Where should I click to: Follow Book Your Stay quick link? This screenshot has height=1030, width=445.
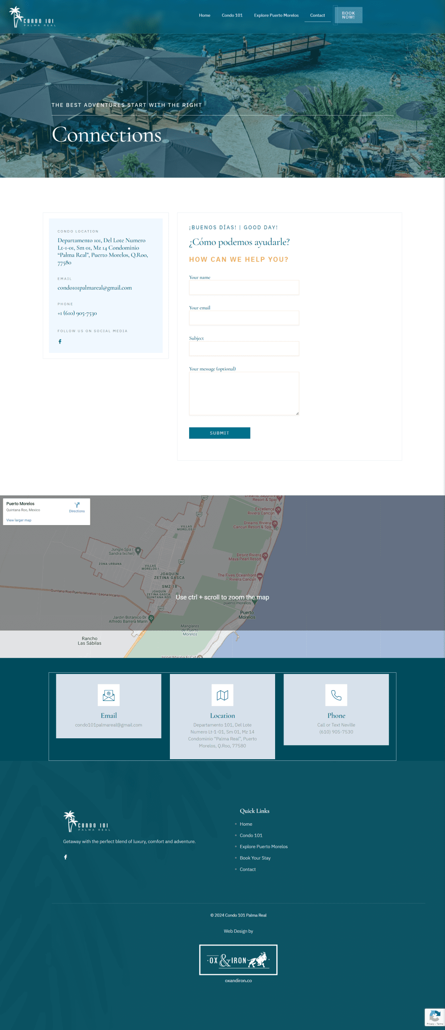coord(255,858)
